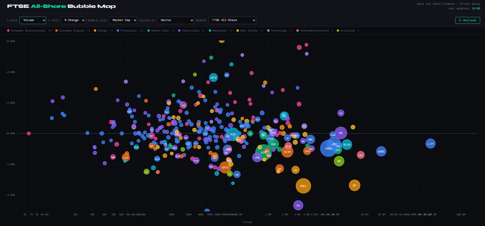This screenshot has width=485, height=226.
Task: Toggle Industrials sector legend filter
Action: point(191,31)
